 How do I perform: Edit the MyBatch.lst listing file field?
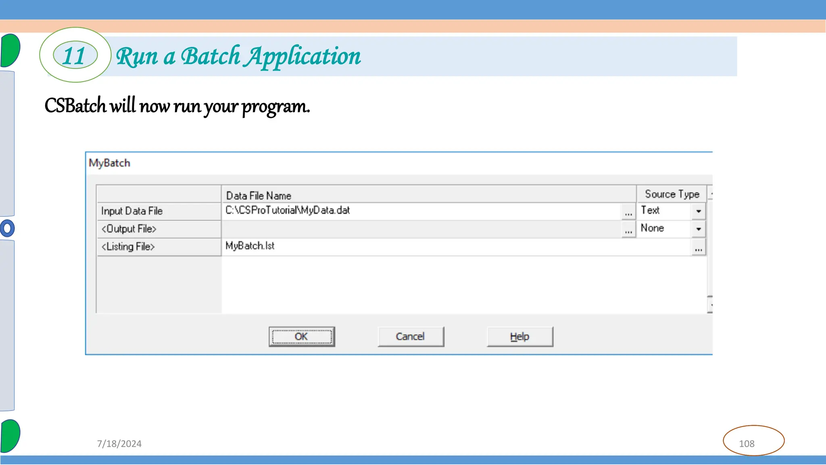pyautogui.click(x=457, y=247)
